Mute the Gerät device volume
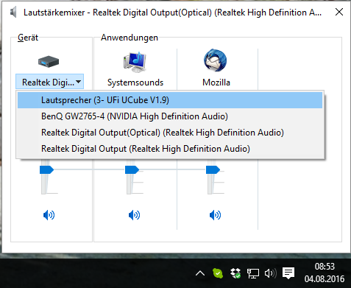This screenshot has height=288, width=351. coord(49,215)
